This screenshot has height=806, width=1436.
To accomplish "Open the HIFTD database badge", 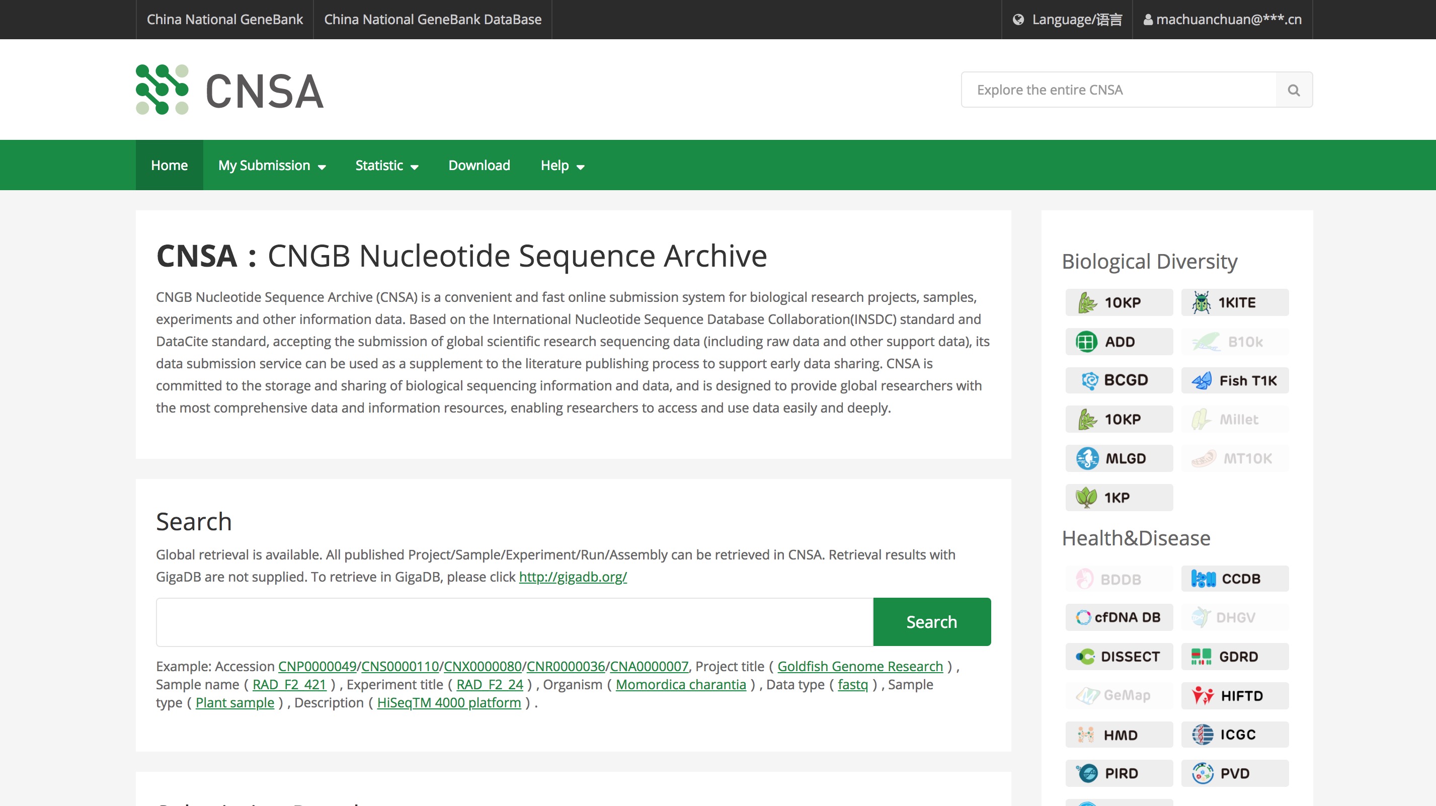I will click(1235, 696).
